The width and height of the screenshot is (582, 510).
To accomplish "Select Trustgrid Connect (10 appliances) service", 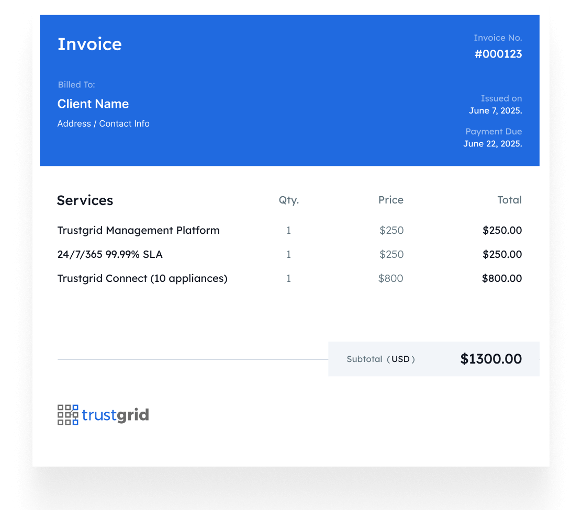I will pyautogui.click(x=142, y=279).
